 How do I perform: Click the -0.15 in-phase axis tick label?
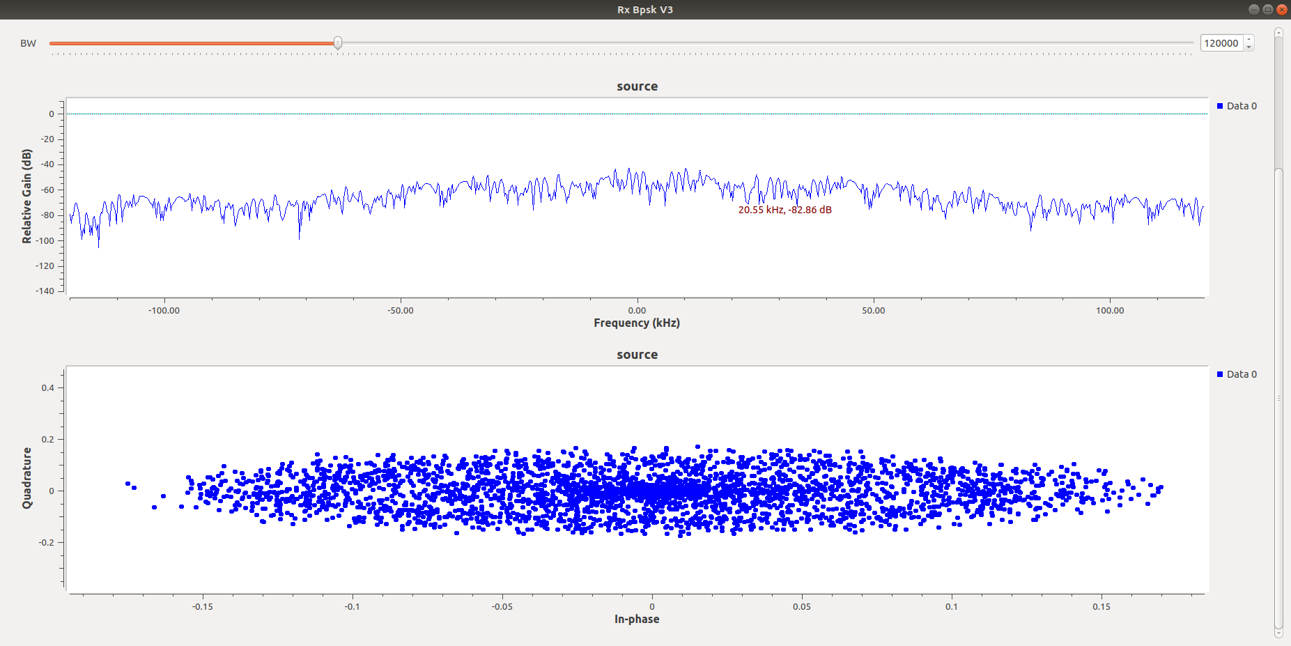tap(203, 607)
